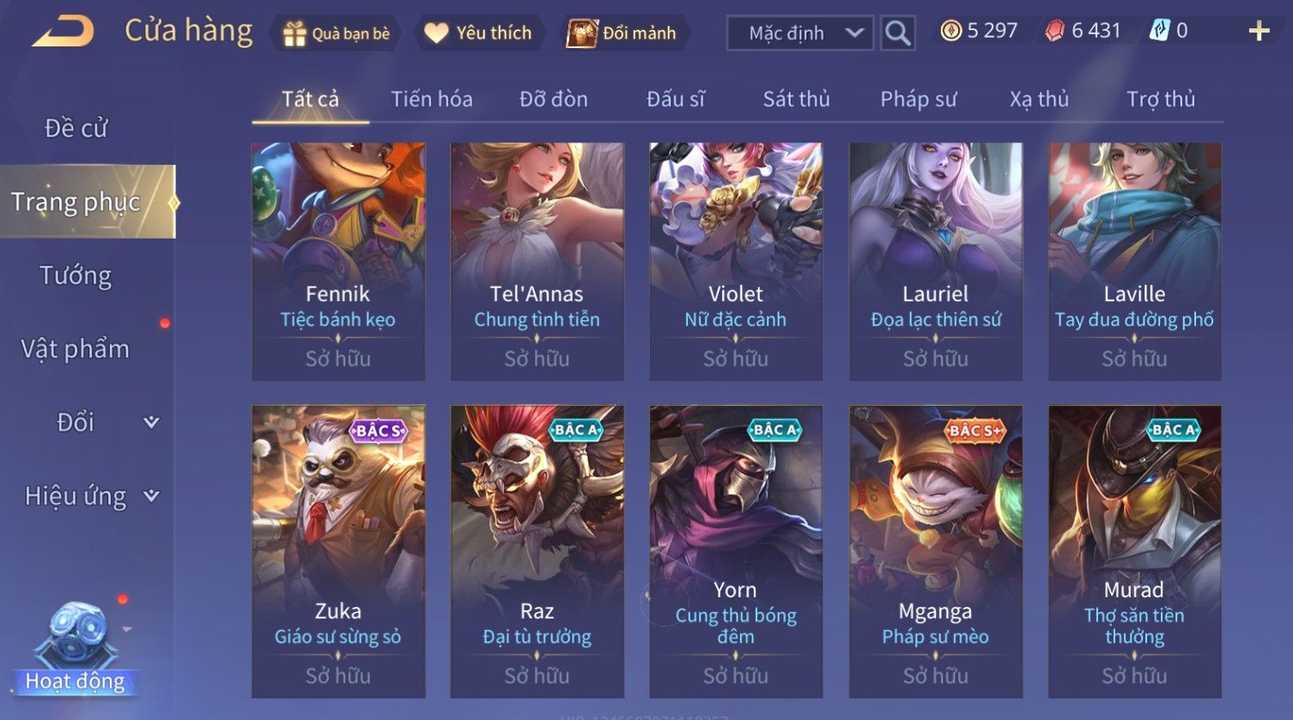Open the Zuka Giáo sư sừng sỏ card
Image resolution: width=1293 pixels, height=720 pixels.
tap(338, 552)
